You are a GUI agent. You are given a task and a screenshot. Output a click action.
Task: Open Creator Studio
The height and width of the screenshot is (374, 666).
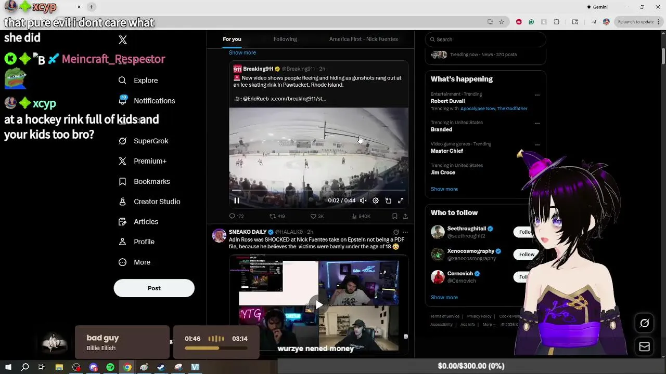coord(149,202)
